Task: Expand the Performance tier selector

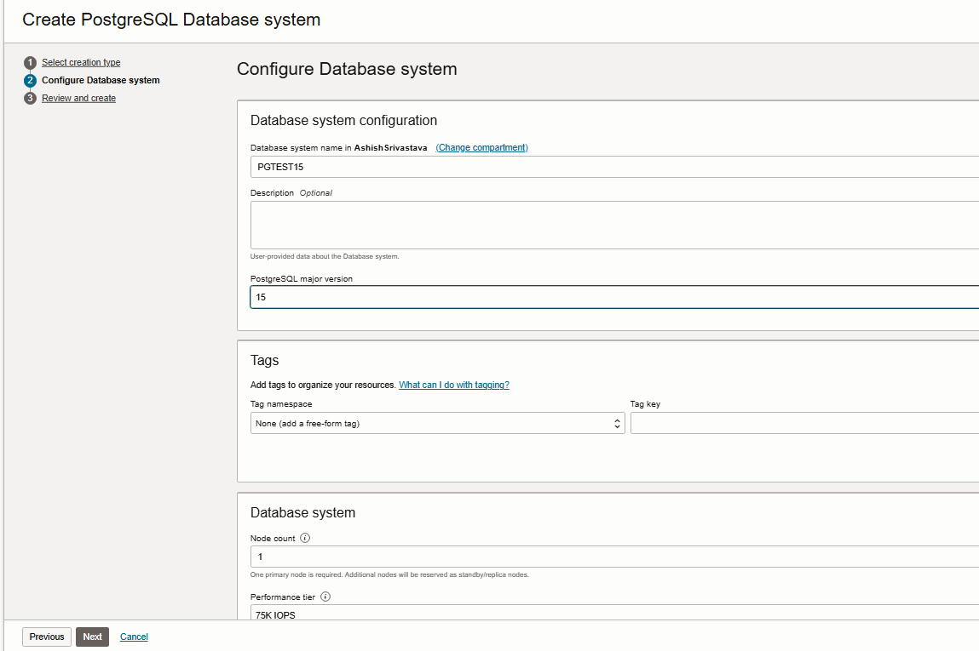Action: pos(613,613)
